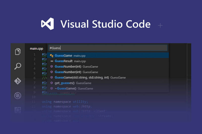Viewport: 202px width, 134px height.
Task: Select the GuessResult main.cpp symbol result
Action: click(108, 61)
